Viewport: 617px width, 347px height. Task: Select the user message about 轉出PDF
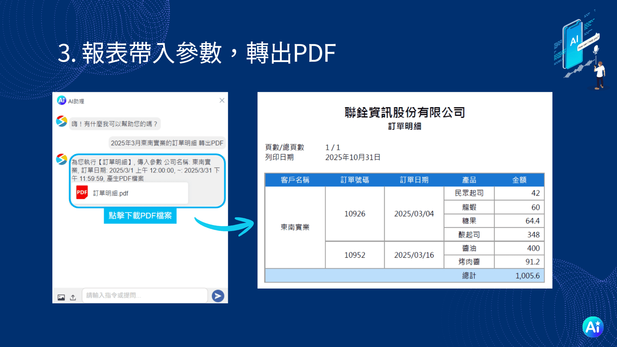coord(167,143)
